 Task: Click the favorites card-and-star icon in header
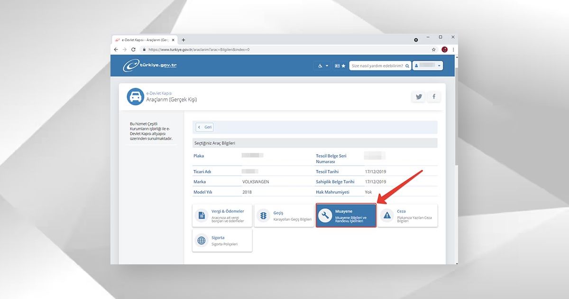point(340,65)
